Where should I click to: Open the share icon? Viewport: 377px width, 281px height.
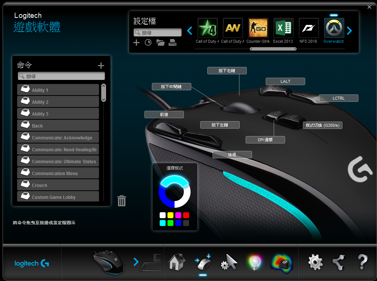339,262
